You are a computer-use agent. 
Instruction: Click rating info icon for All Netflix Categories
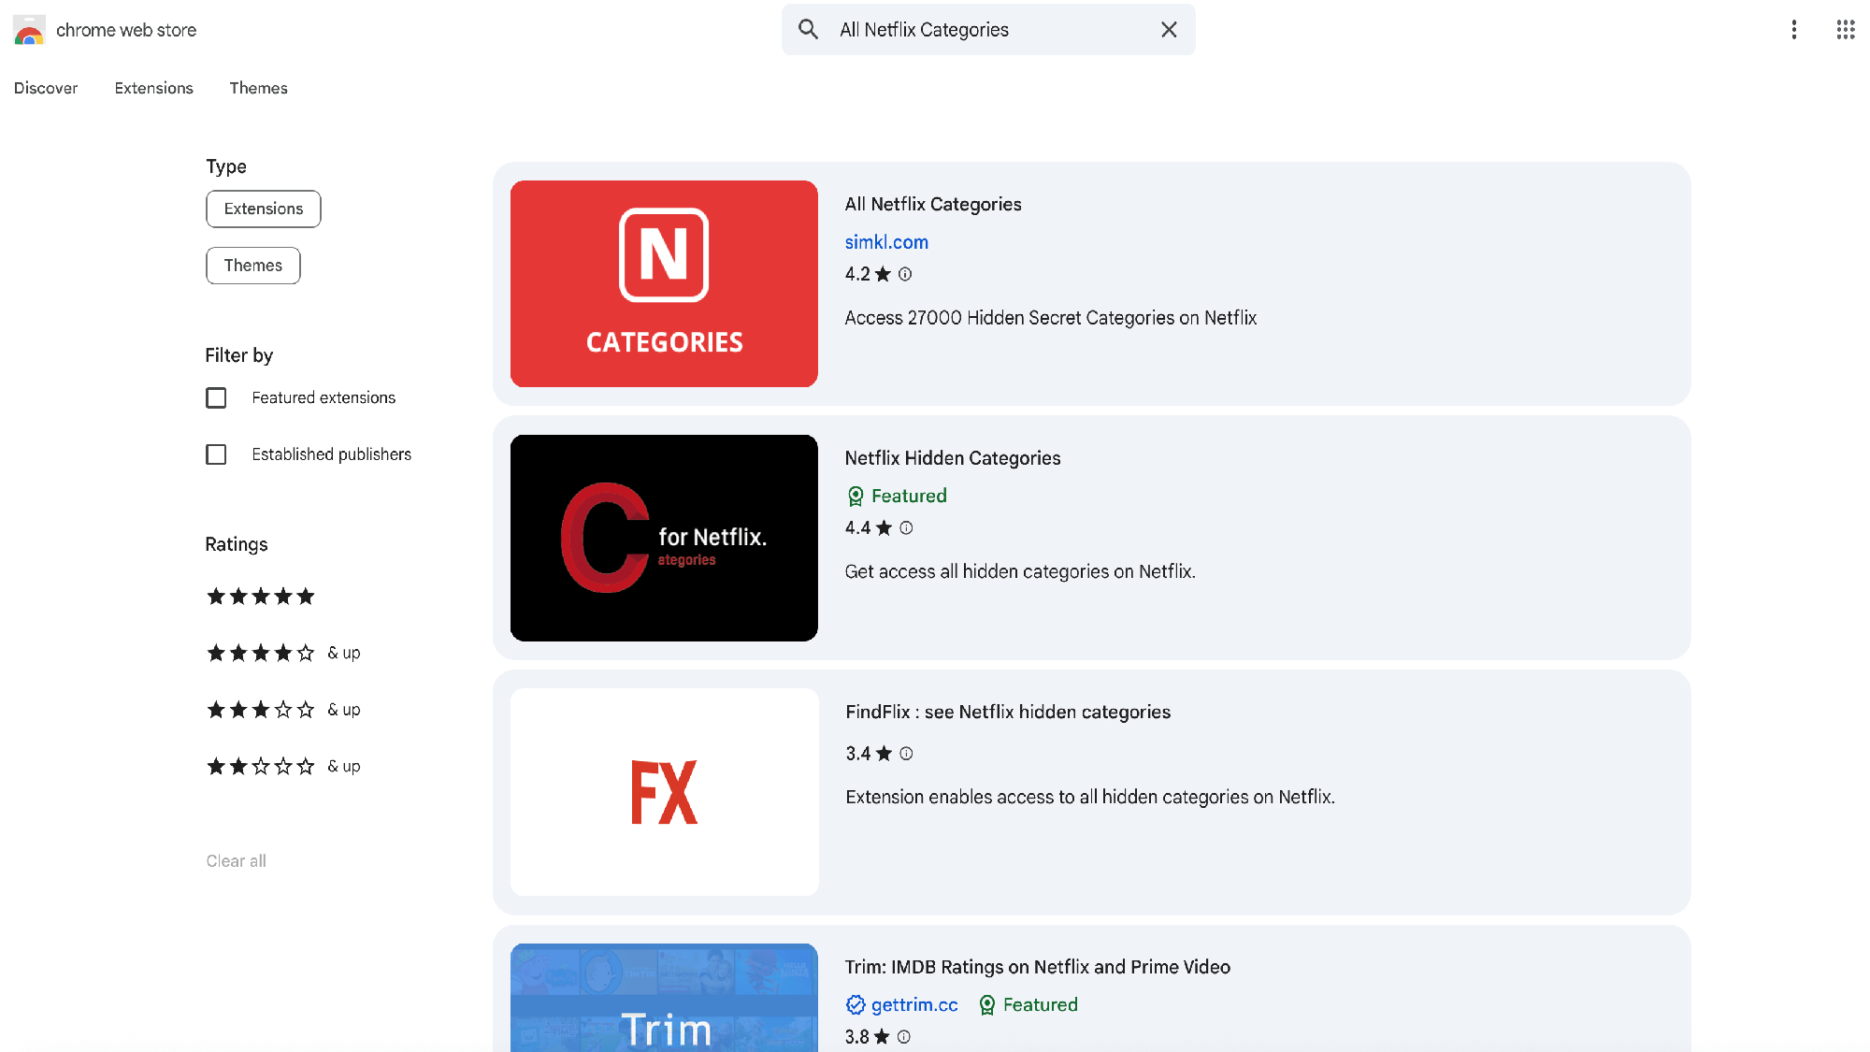pyautogui.click(x=905, y=274)
